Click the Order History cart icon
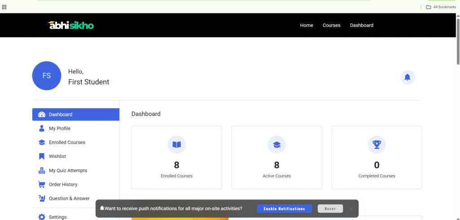The height and width of the screenshot is (220, 460). (x=42, y=185)
